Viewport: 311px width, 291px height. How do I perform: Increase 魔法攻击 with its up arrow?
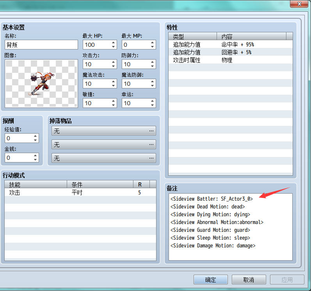(113, 81)
